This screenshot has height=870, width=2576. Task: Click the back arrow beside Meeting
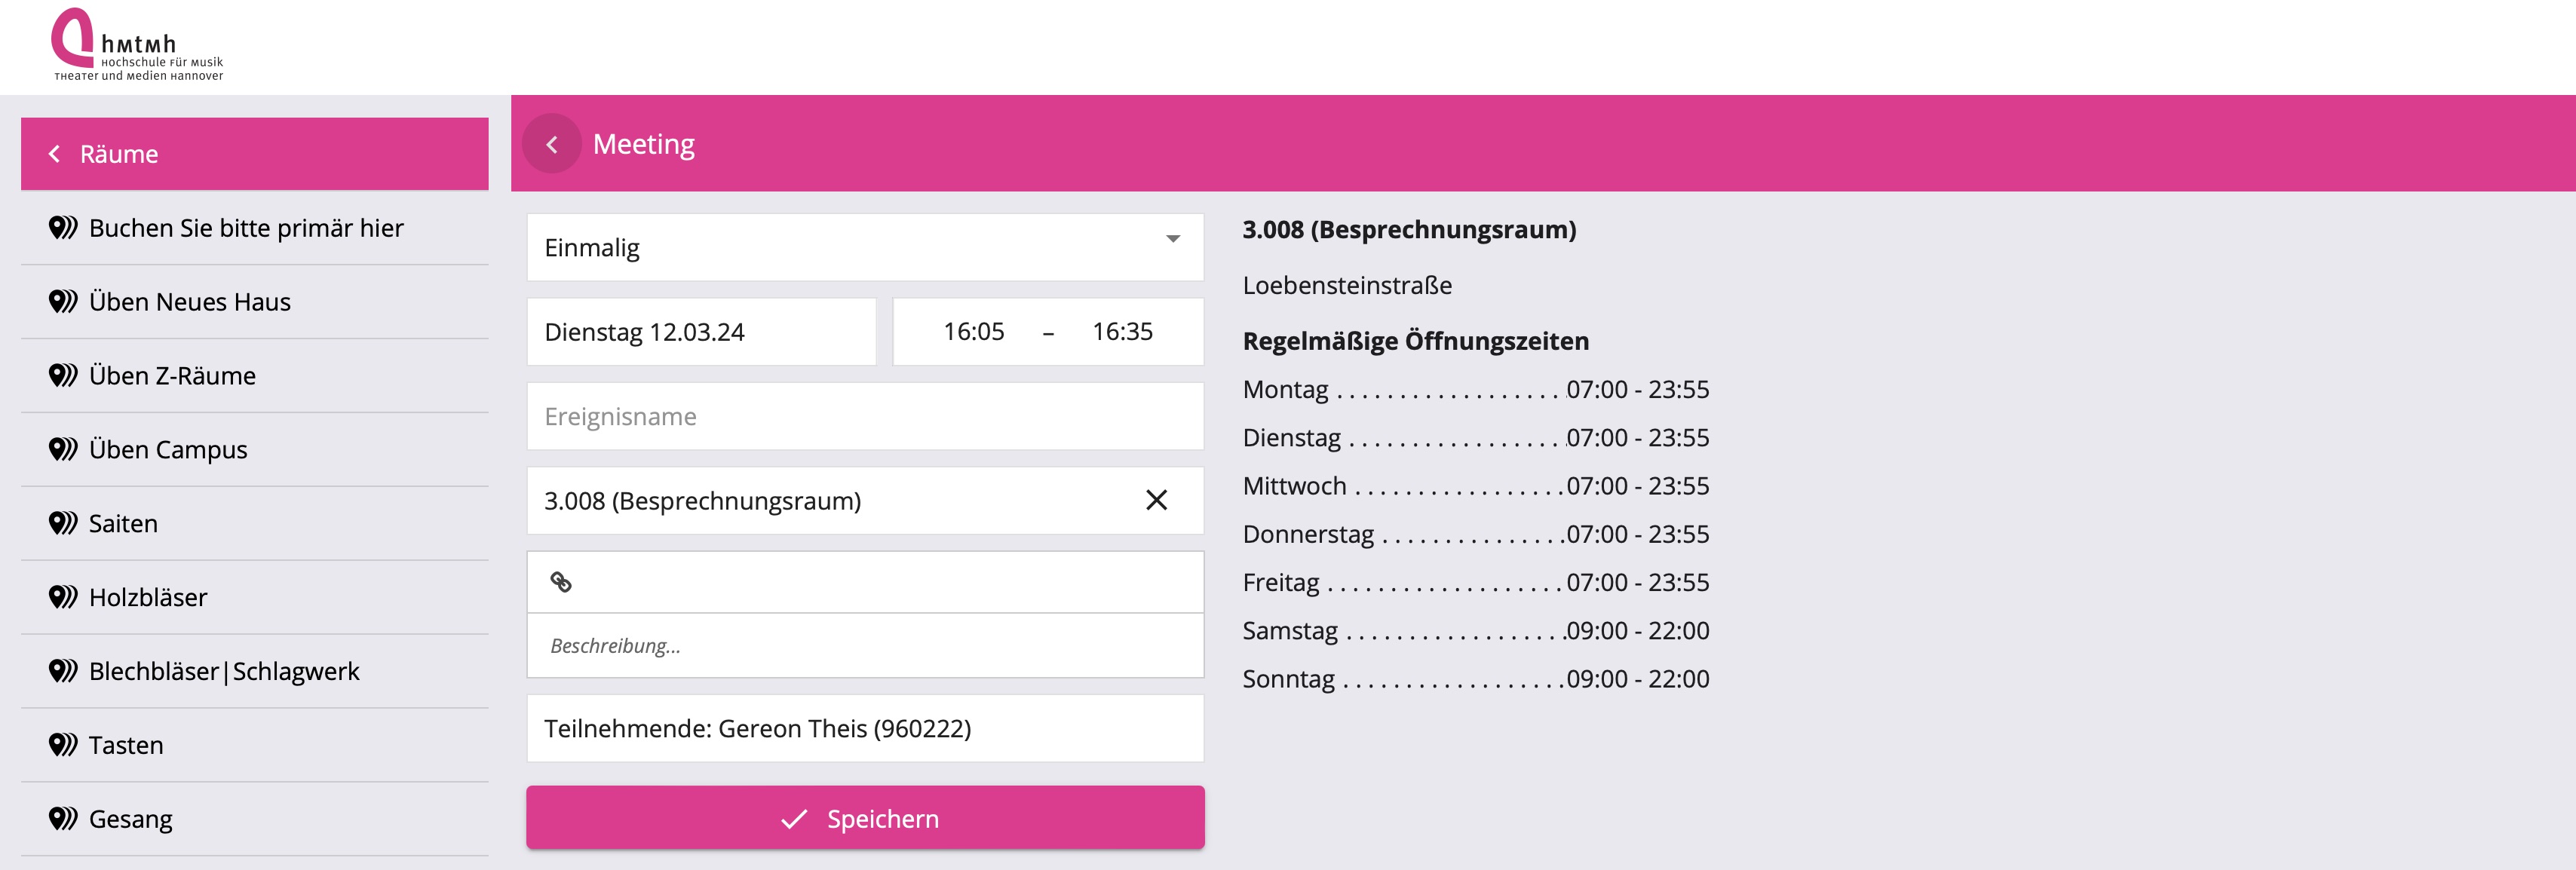click(551, 144)
